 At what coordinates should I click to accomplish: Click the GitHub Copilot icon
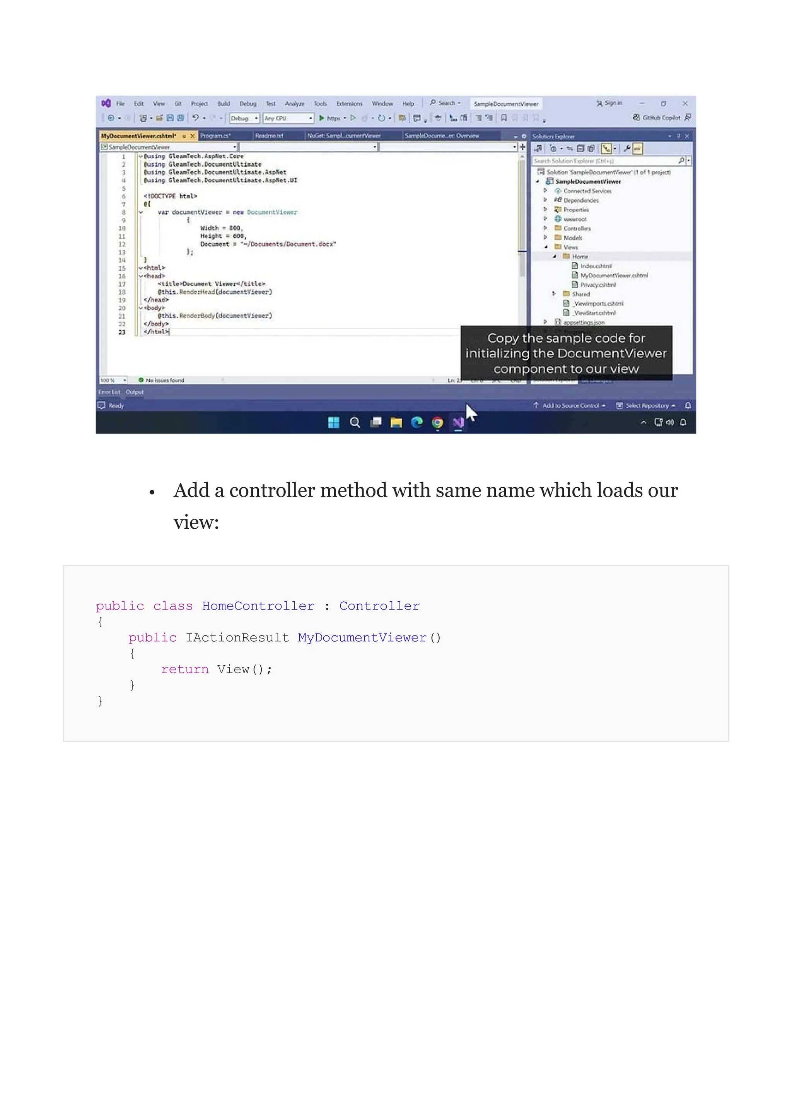pos(637,118)
